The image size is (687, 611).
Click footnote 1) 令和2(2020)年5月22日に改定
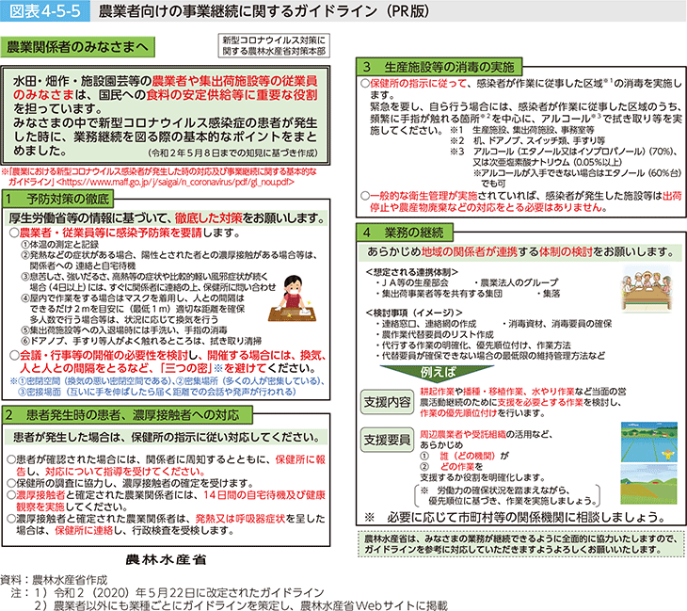(179, 592)
